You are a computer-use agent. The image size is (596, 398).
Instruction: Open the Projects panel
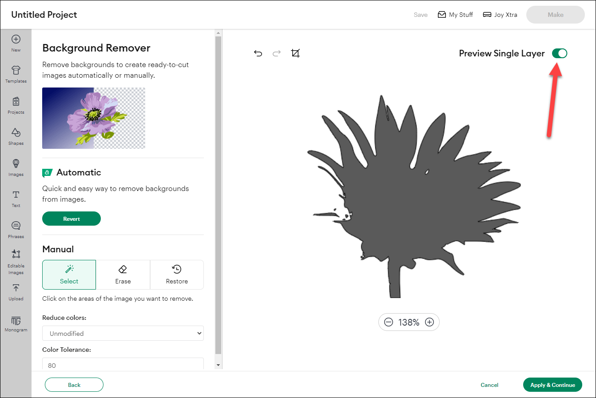pyautogui.click(x=16, y=104)
